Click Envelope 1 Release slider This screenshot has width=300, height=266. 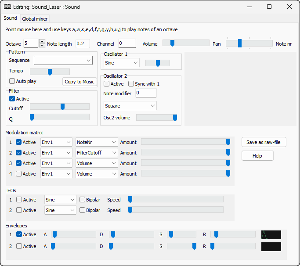233,234
